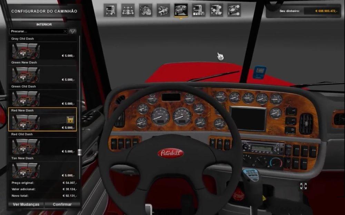Open the cabin configuration tab
This screenshot has height=215, width=345.
coord(110,10)
